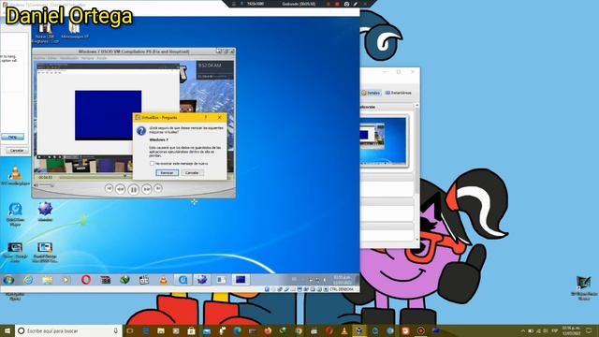The width and height of the screenshot is (599, 337).
Task: Skip to next track in media player
Action: coord(158,188)
